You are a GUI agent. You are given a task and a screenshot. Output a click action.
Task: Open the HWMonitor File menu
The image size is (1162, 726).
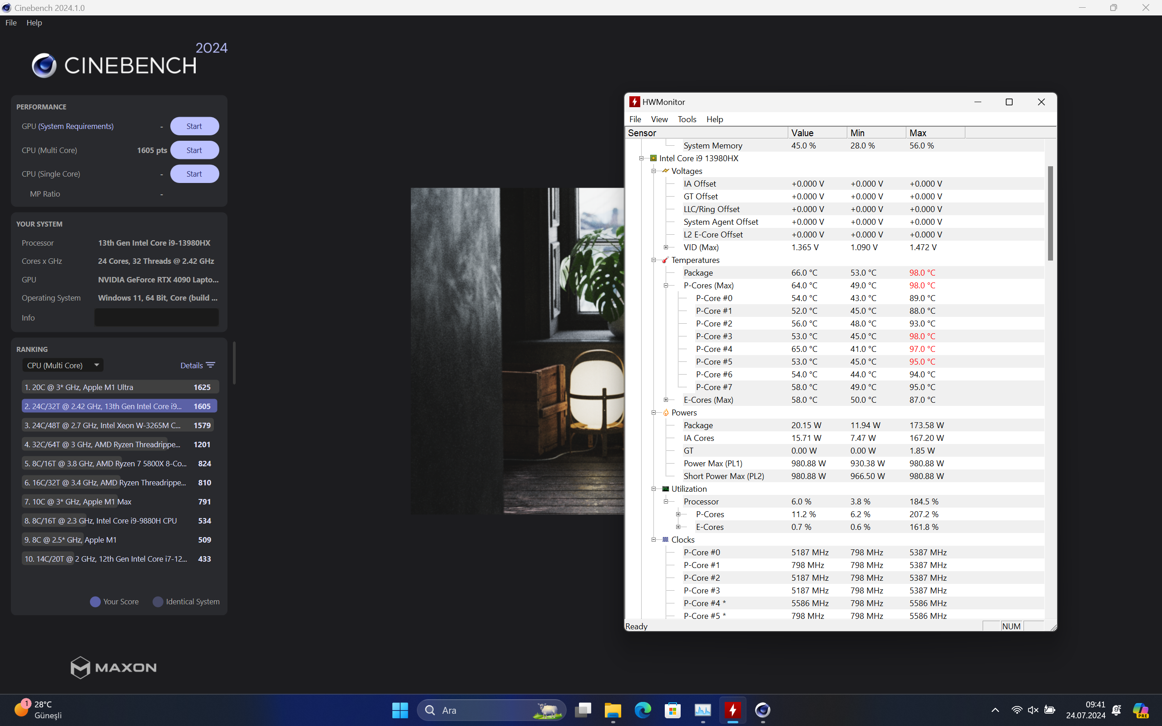[635, 119]
